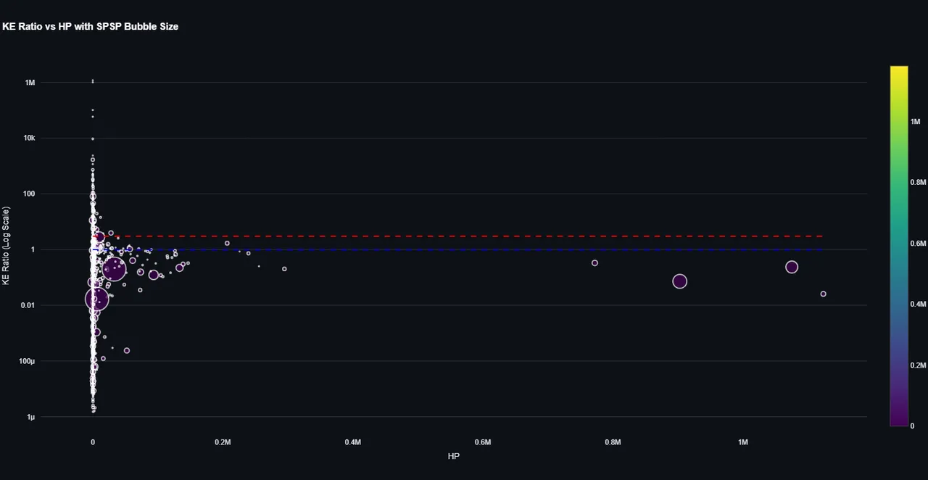The height and width of the screenshot is (480, 928).
Task: Click the bubble just below 1 near HP 0.77M
Action: [x=594, y=263]
